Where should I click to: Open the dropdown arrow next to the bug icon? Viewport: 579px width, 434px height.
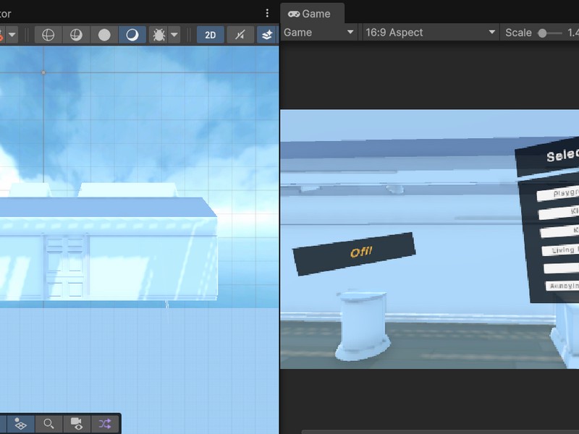(174, 33)
